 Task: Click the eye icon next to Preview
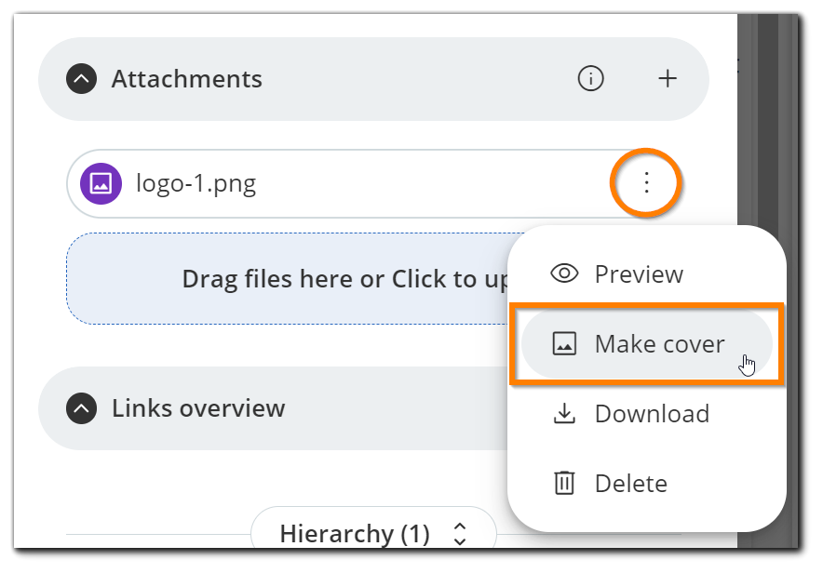click(x=564, y=273)
